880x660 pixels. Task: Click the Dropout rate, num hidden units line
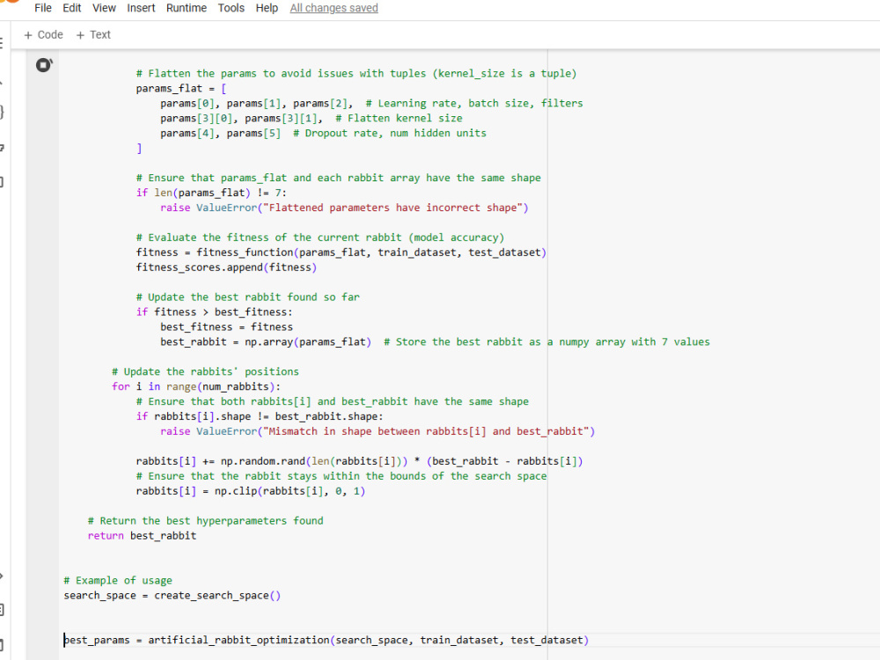click(x=323, y=133)
